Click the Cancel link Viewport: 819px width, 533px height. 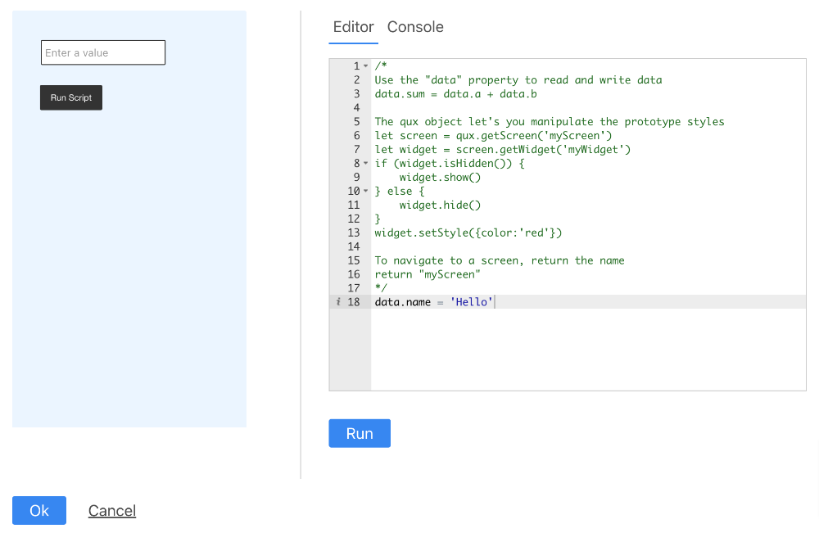pos(112,511)
